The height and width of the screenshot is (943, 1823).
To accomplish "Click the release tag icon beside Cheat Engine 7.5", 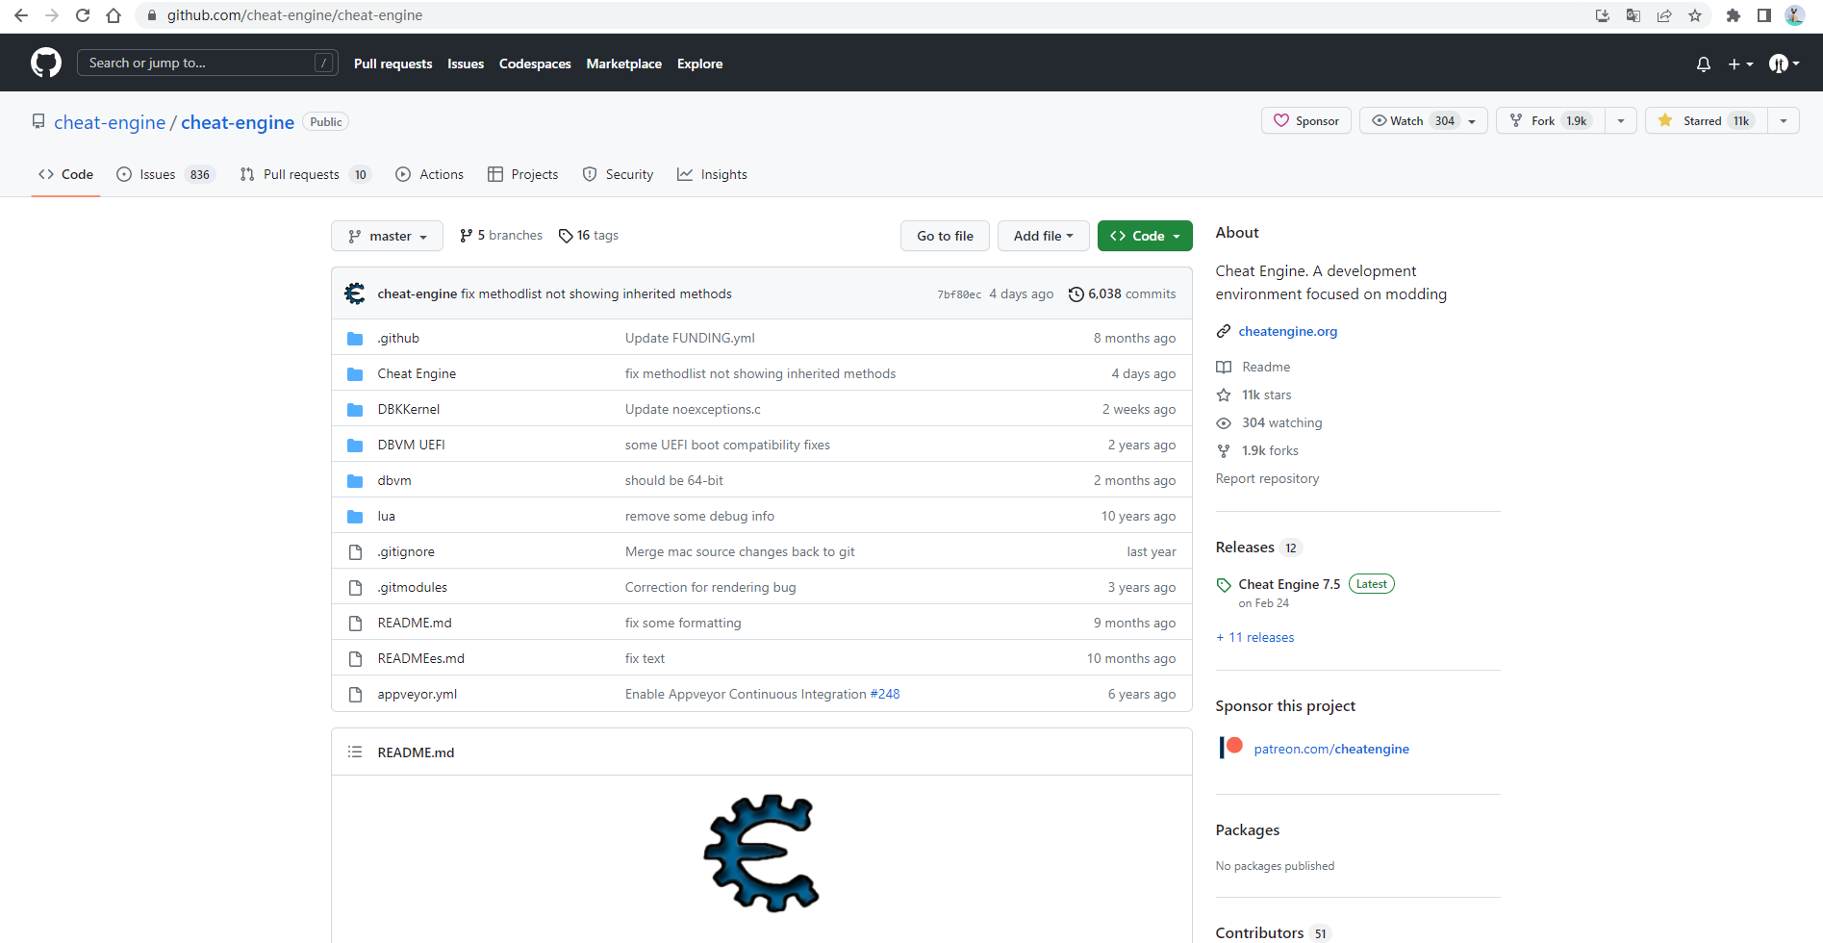I will tap(1224, 585).
